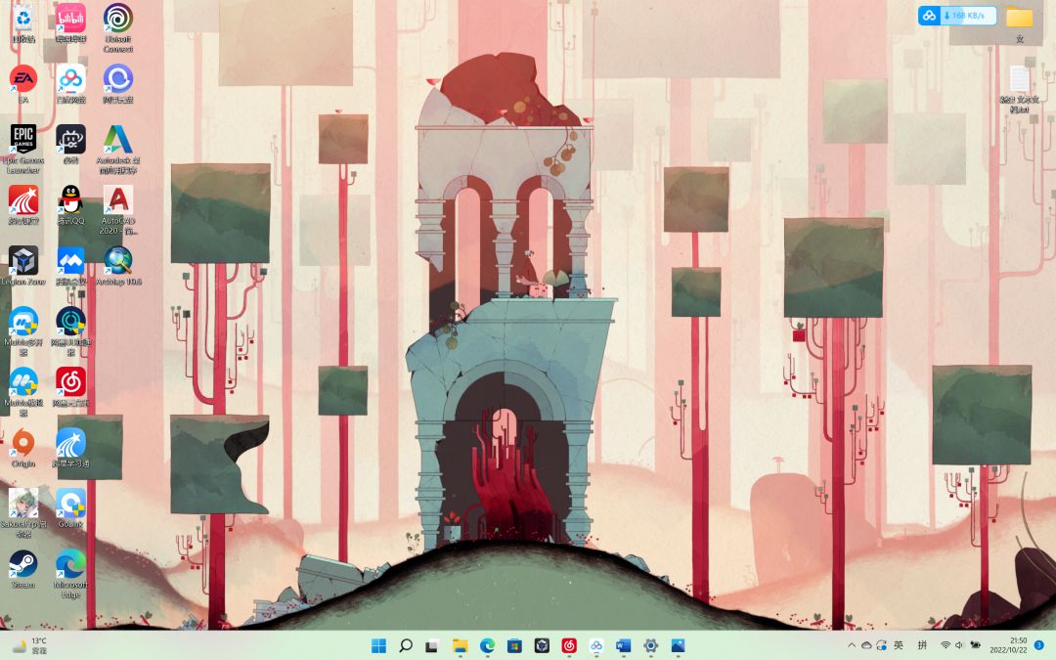Open notification center badge showing 3
1056x660 pixels.
[x=1039, y=645]
